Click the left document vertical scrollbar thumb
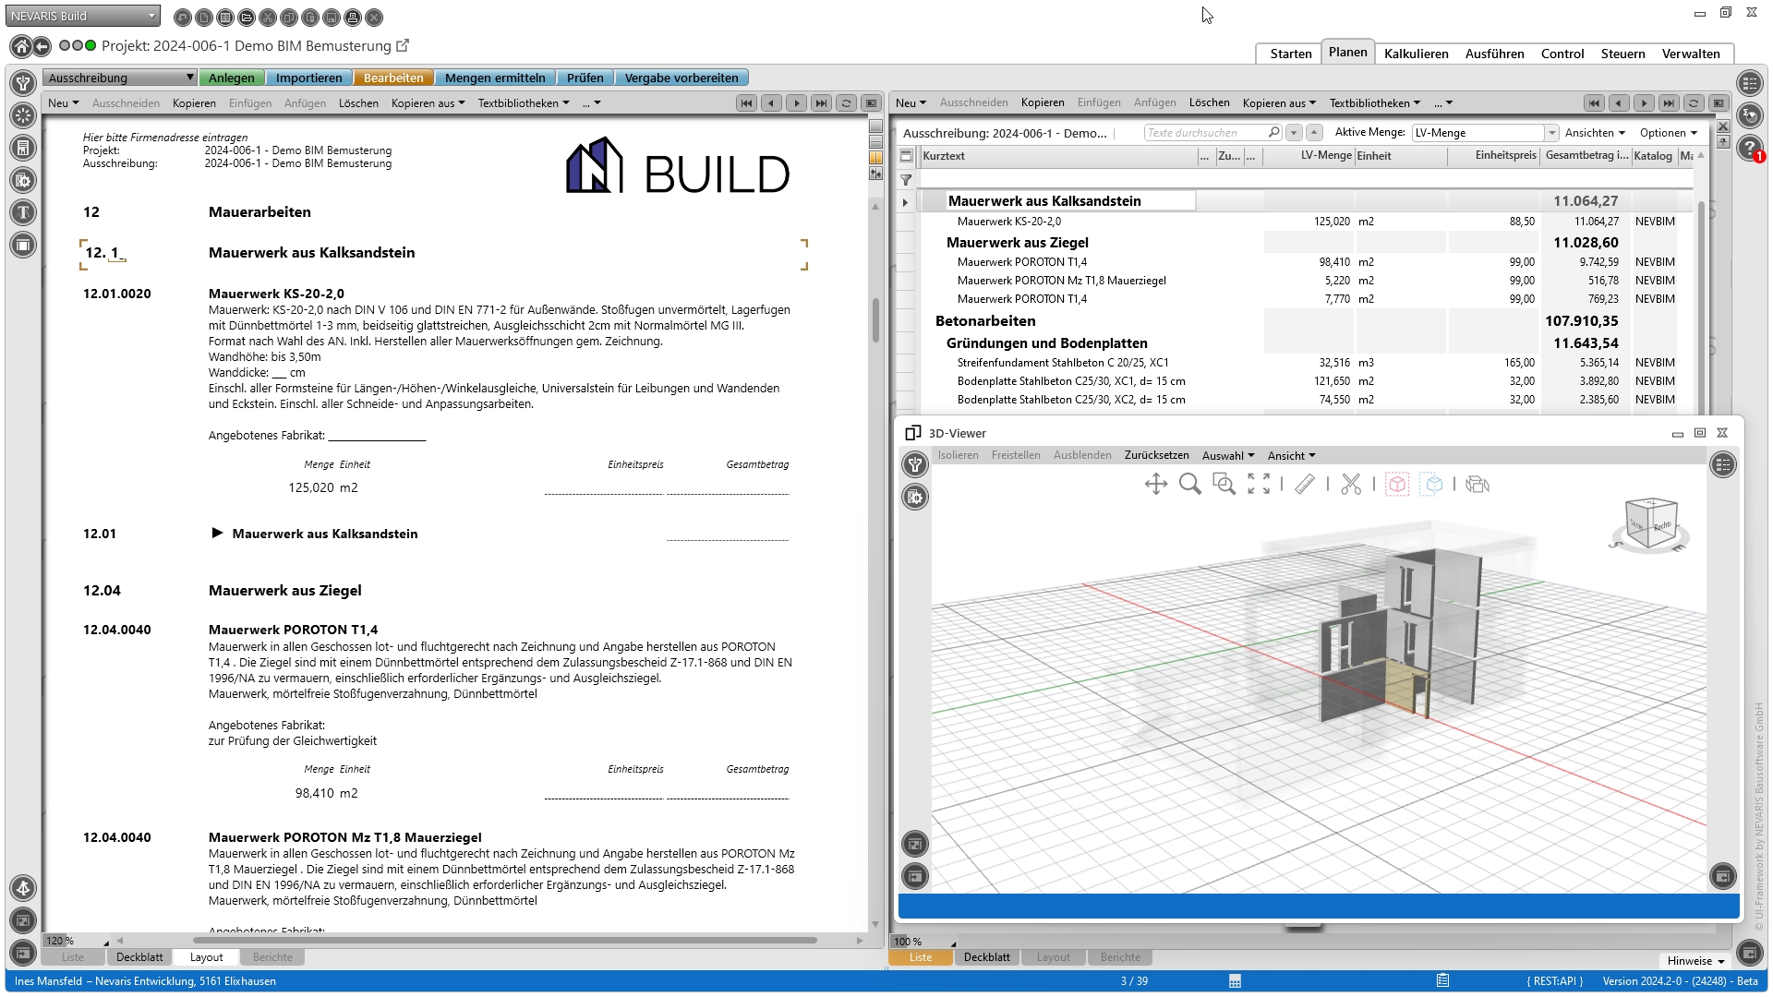 click(874, 318)
